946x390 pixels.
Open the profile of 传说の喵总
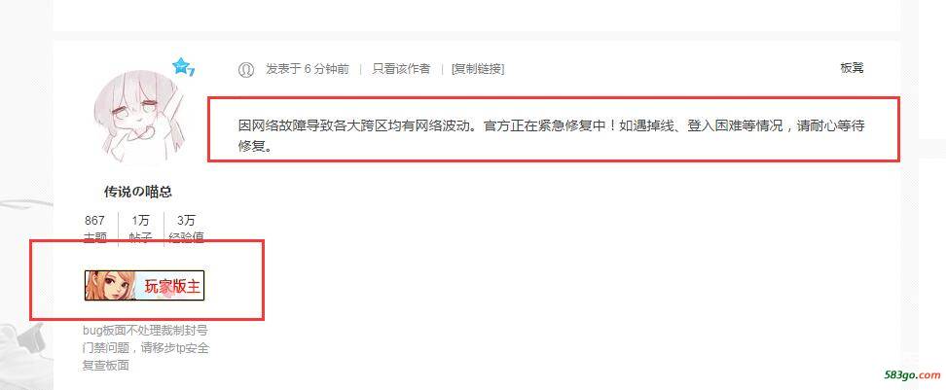pos(138,192)
